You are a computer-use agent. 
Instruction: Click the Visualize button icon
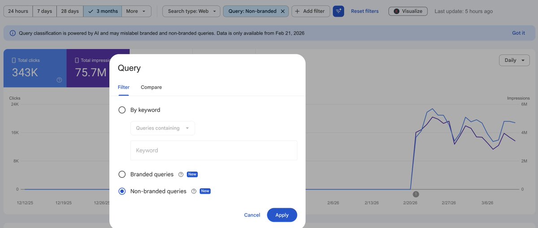[x=396, y=11]
